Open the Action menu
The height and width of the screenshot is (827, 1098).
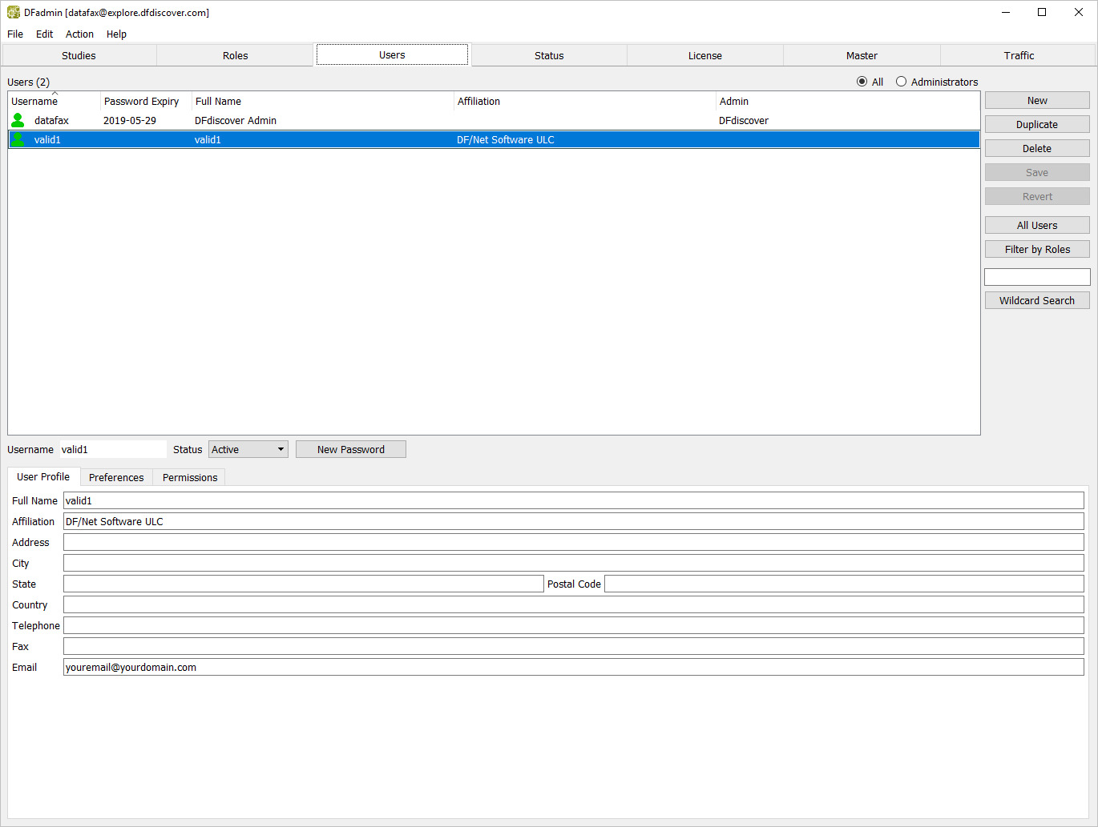tap(79, 34)
